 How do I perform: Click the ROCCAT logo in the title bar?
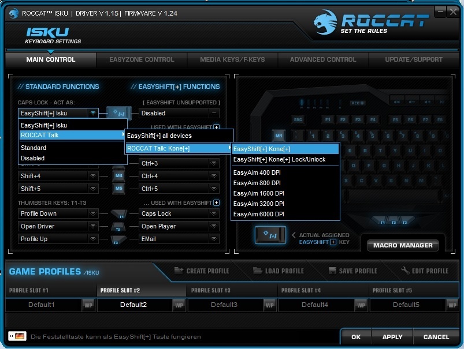pos(14,13)
